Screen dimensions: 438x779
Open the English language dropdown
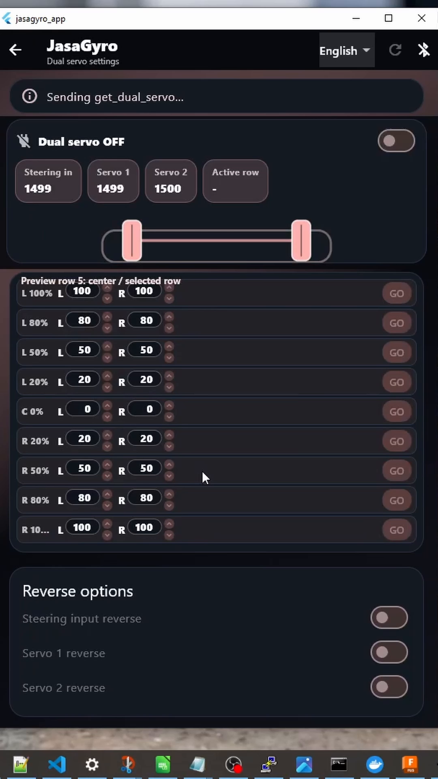tap(346, 50)
